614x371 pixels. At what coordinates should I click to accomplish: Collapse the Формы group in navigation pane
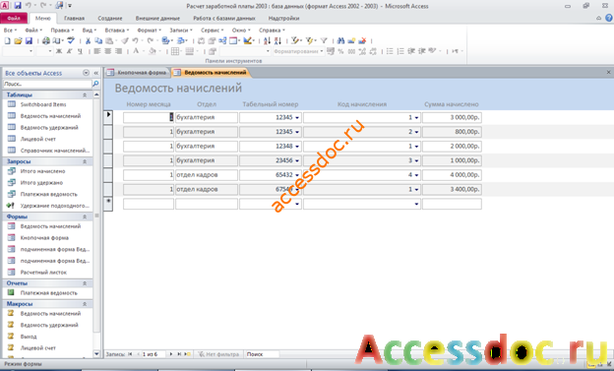point(85,216)
